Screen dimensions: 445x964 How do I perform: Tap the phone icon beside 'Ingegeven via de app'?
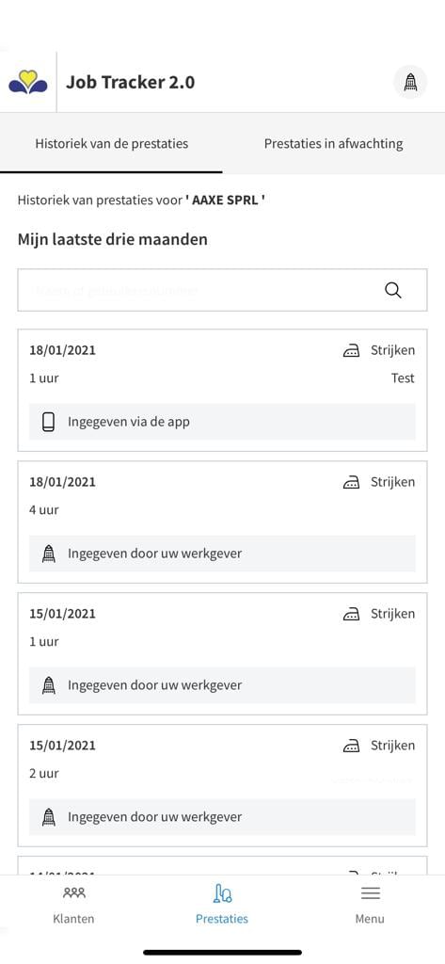[x=48, y=422]
